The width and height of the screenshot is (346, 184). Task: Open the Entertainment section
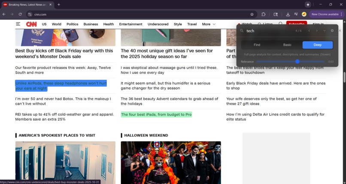click(x=131, y=24)
